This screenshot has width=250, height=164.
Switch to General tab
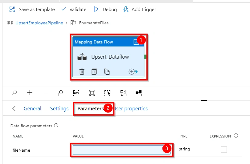pos(32,109)
